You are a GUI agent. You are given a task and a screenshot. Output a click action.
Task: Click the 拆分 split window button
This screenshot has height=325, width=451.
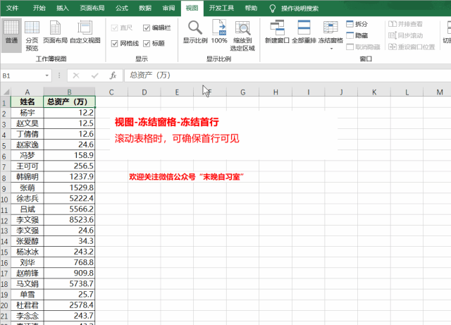[x=357, y=24]
